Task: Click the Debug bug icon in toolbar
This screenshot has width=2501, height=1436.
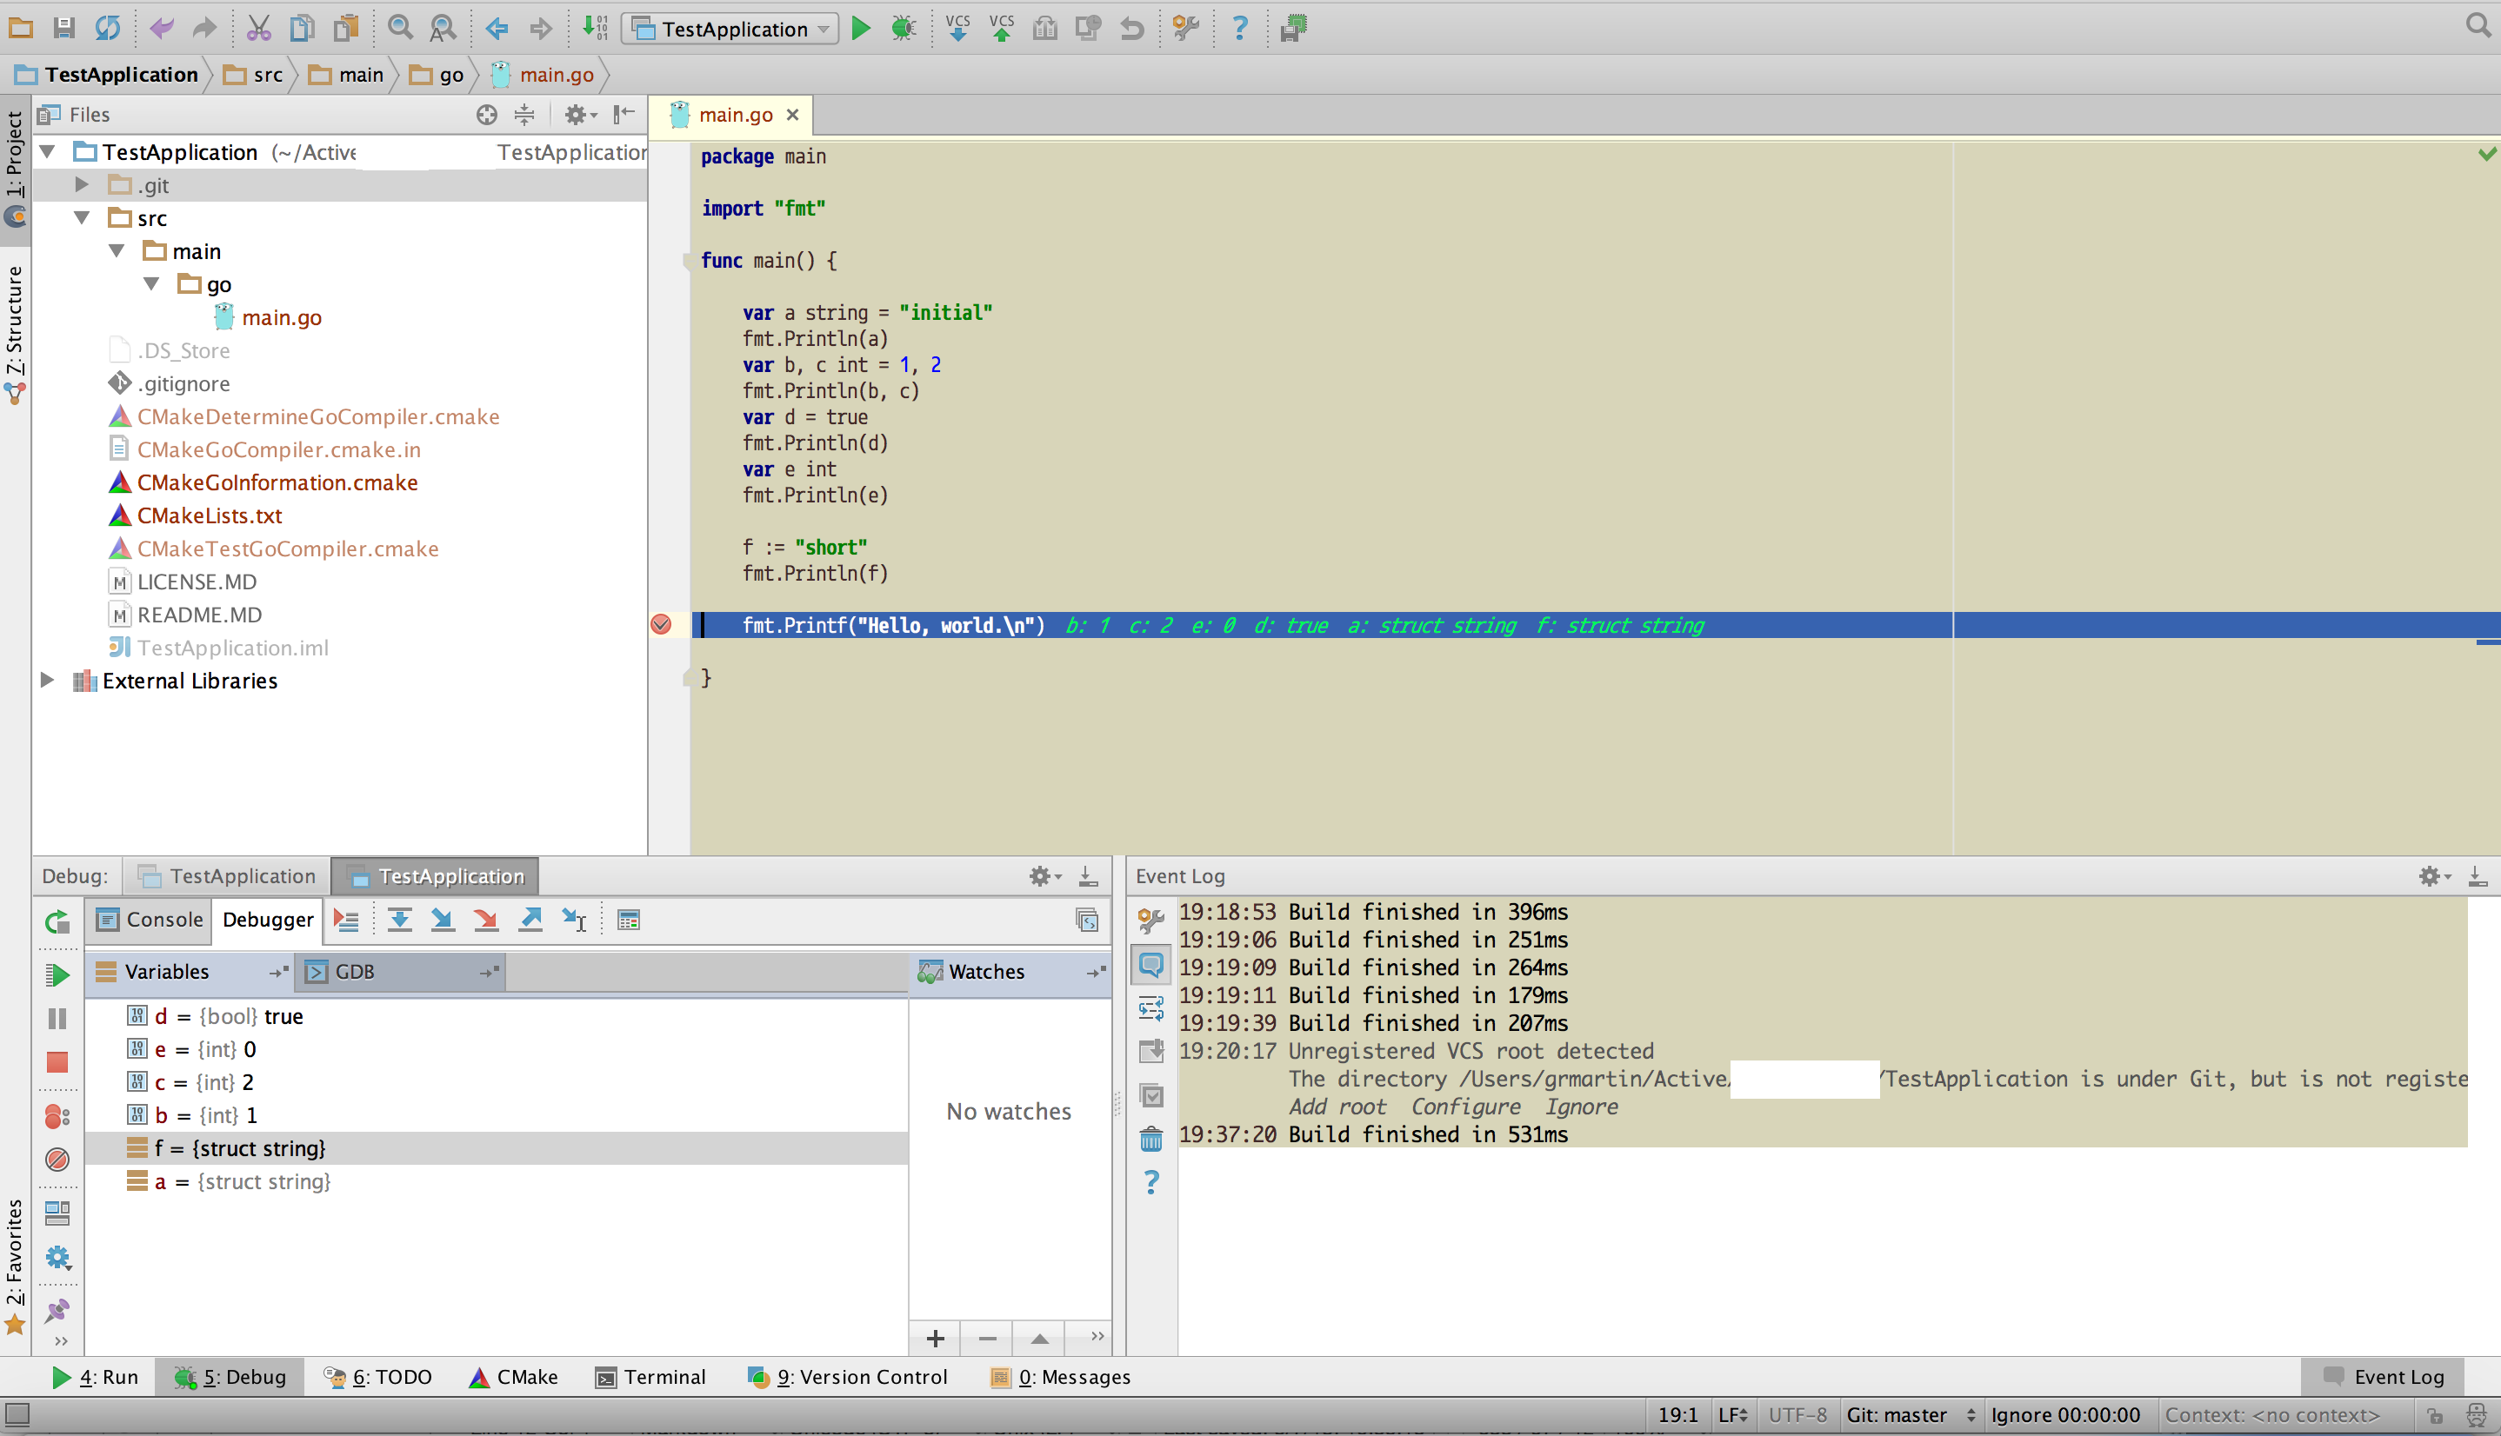Action: (x=903, y=29)
